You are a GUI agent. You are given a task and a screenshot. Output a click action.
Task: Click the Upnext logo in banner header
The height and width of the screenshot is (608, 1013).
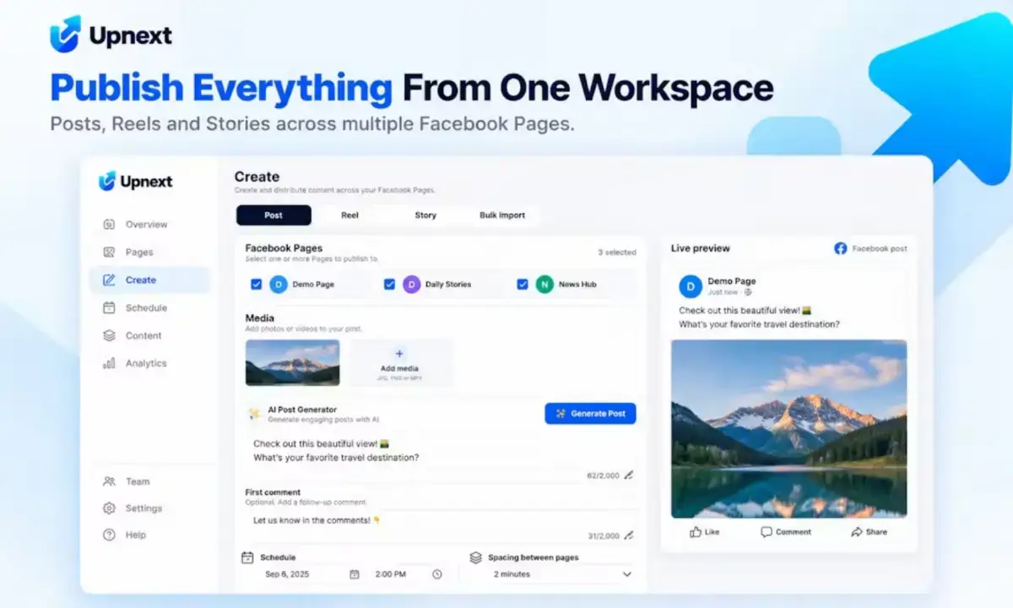tap(111, 35)
